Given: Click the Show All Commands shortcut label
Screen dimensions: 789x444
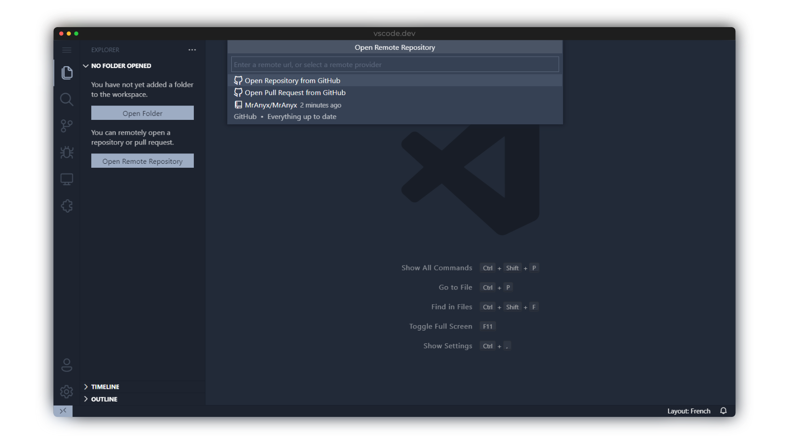Looking at the screenshot, I should coord(437,268).
